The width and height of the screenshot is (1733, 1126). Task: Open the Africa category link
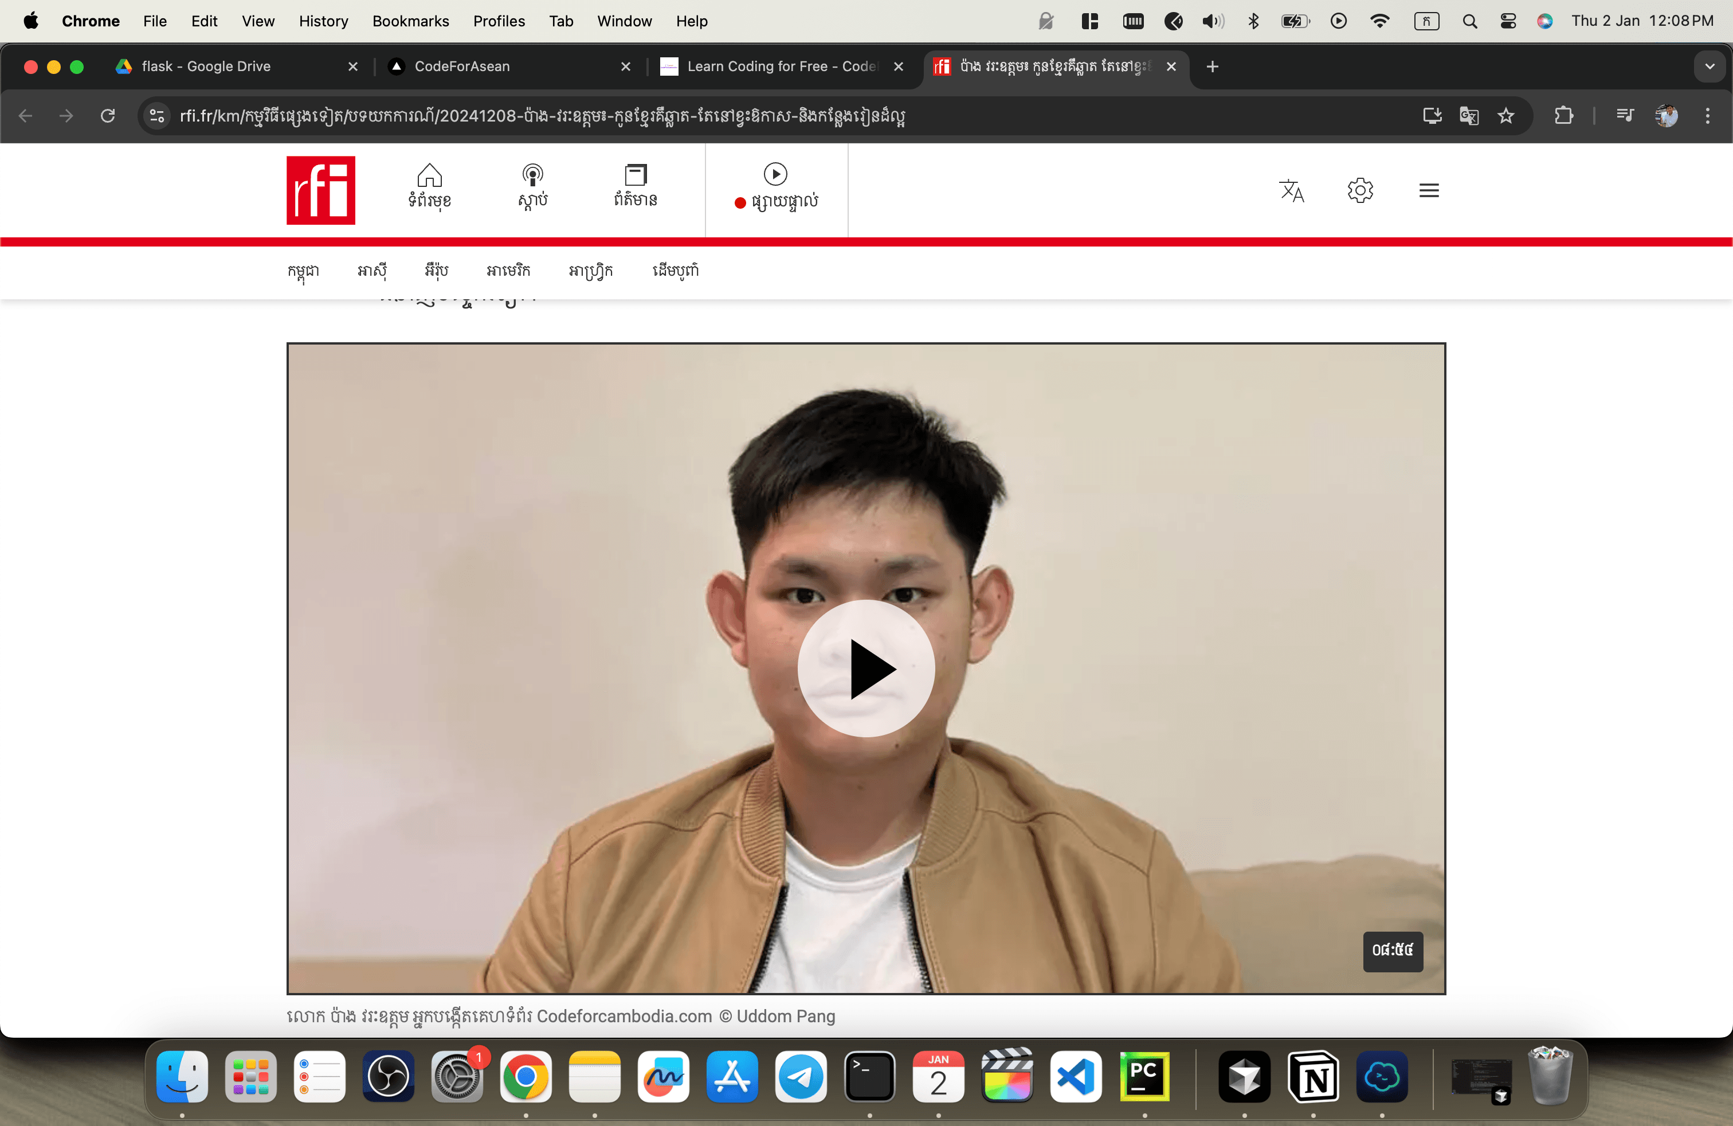pos(590,271)
